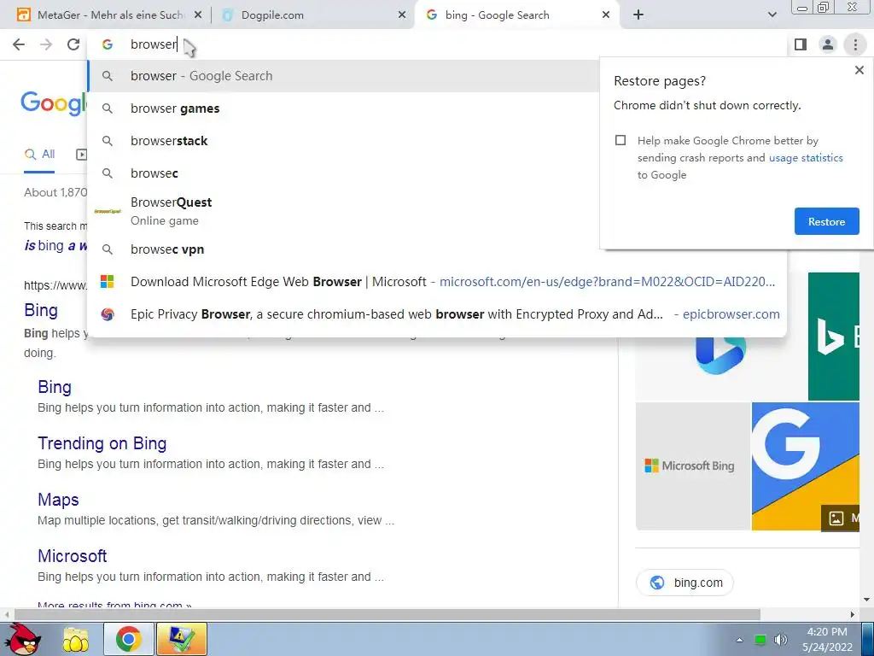The height and width of the screenshot is (656, 874).
Task: Close the Dogpile.com tab
Action: (402, 15)
